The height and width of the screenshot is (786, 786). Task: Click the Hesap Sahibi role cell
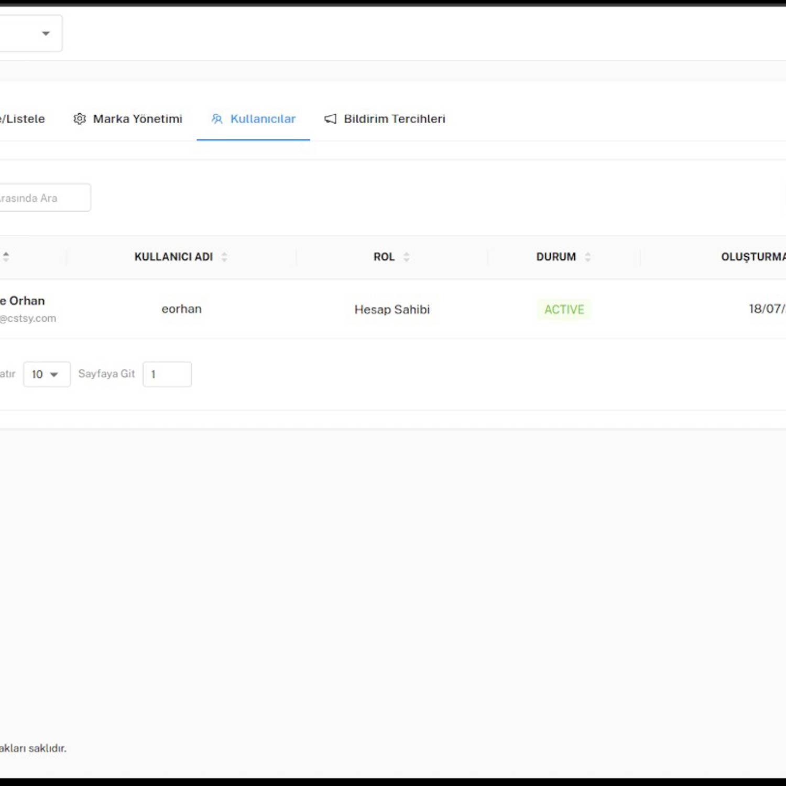coord(392,310)
